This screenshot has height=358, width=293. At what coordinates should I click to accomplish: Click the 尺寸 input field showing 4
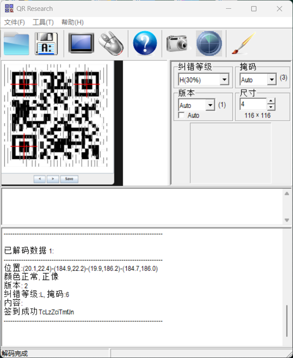coord(253,105)
